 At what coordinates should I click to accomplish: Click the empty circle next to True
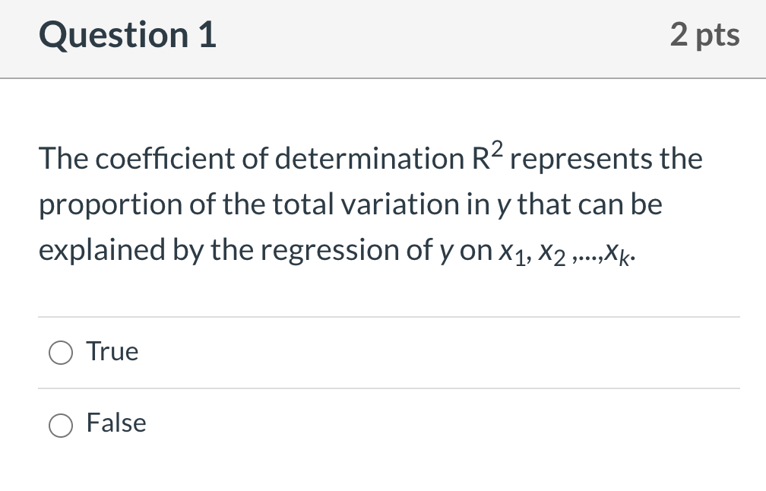61,353
